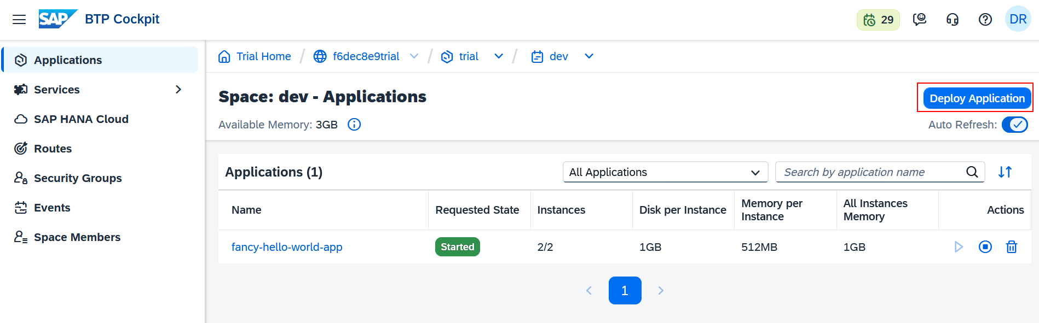Viewport: 1039px width, 323px height.
Task: Click the 512MB memory cell
Action: (759, 247)
